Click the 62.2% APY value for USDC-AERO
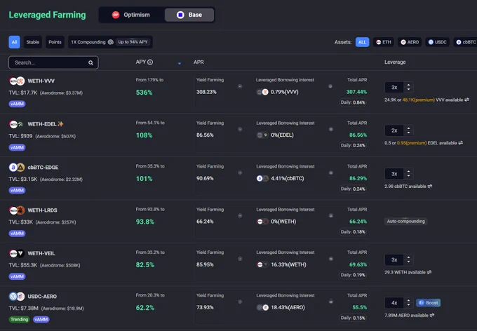 (145, 308)
